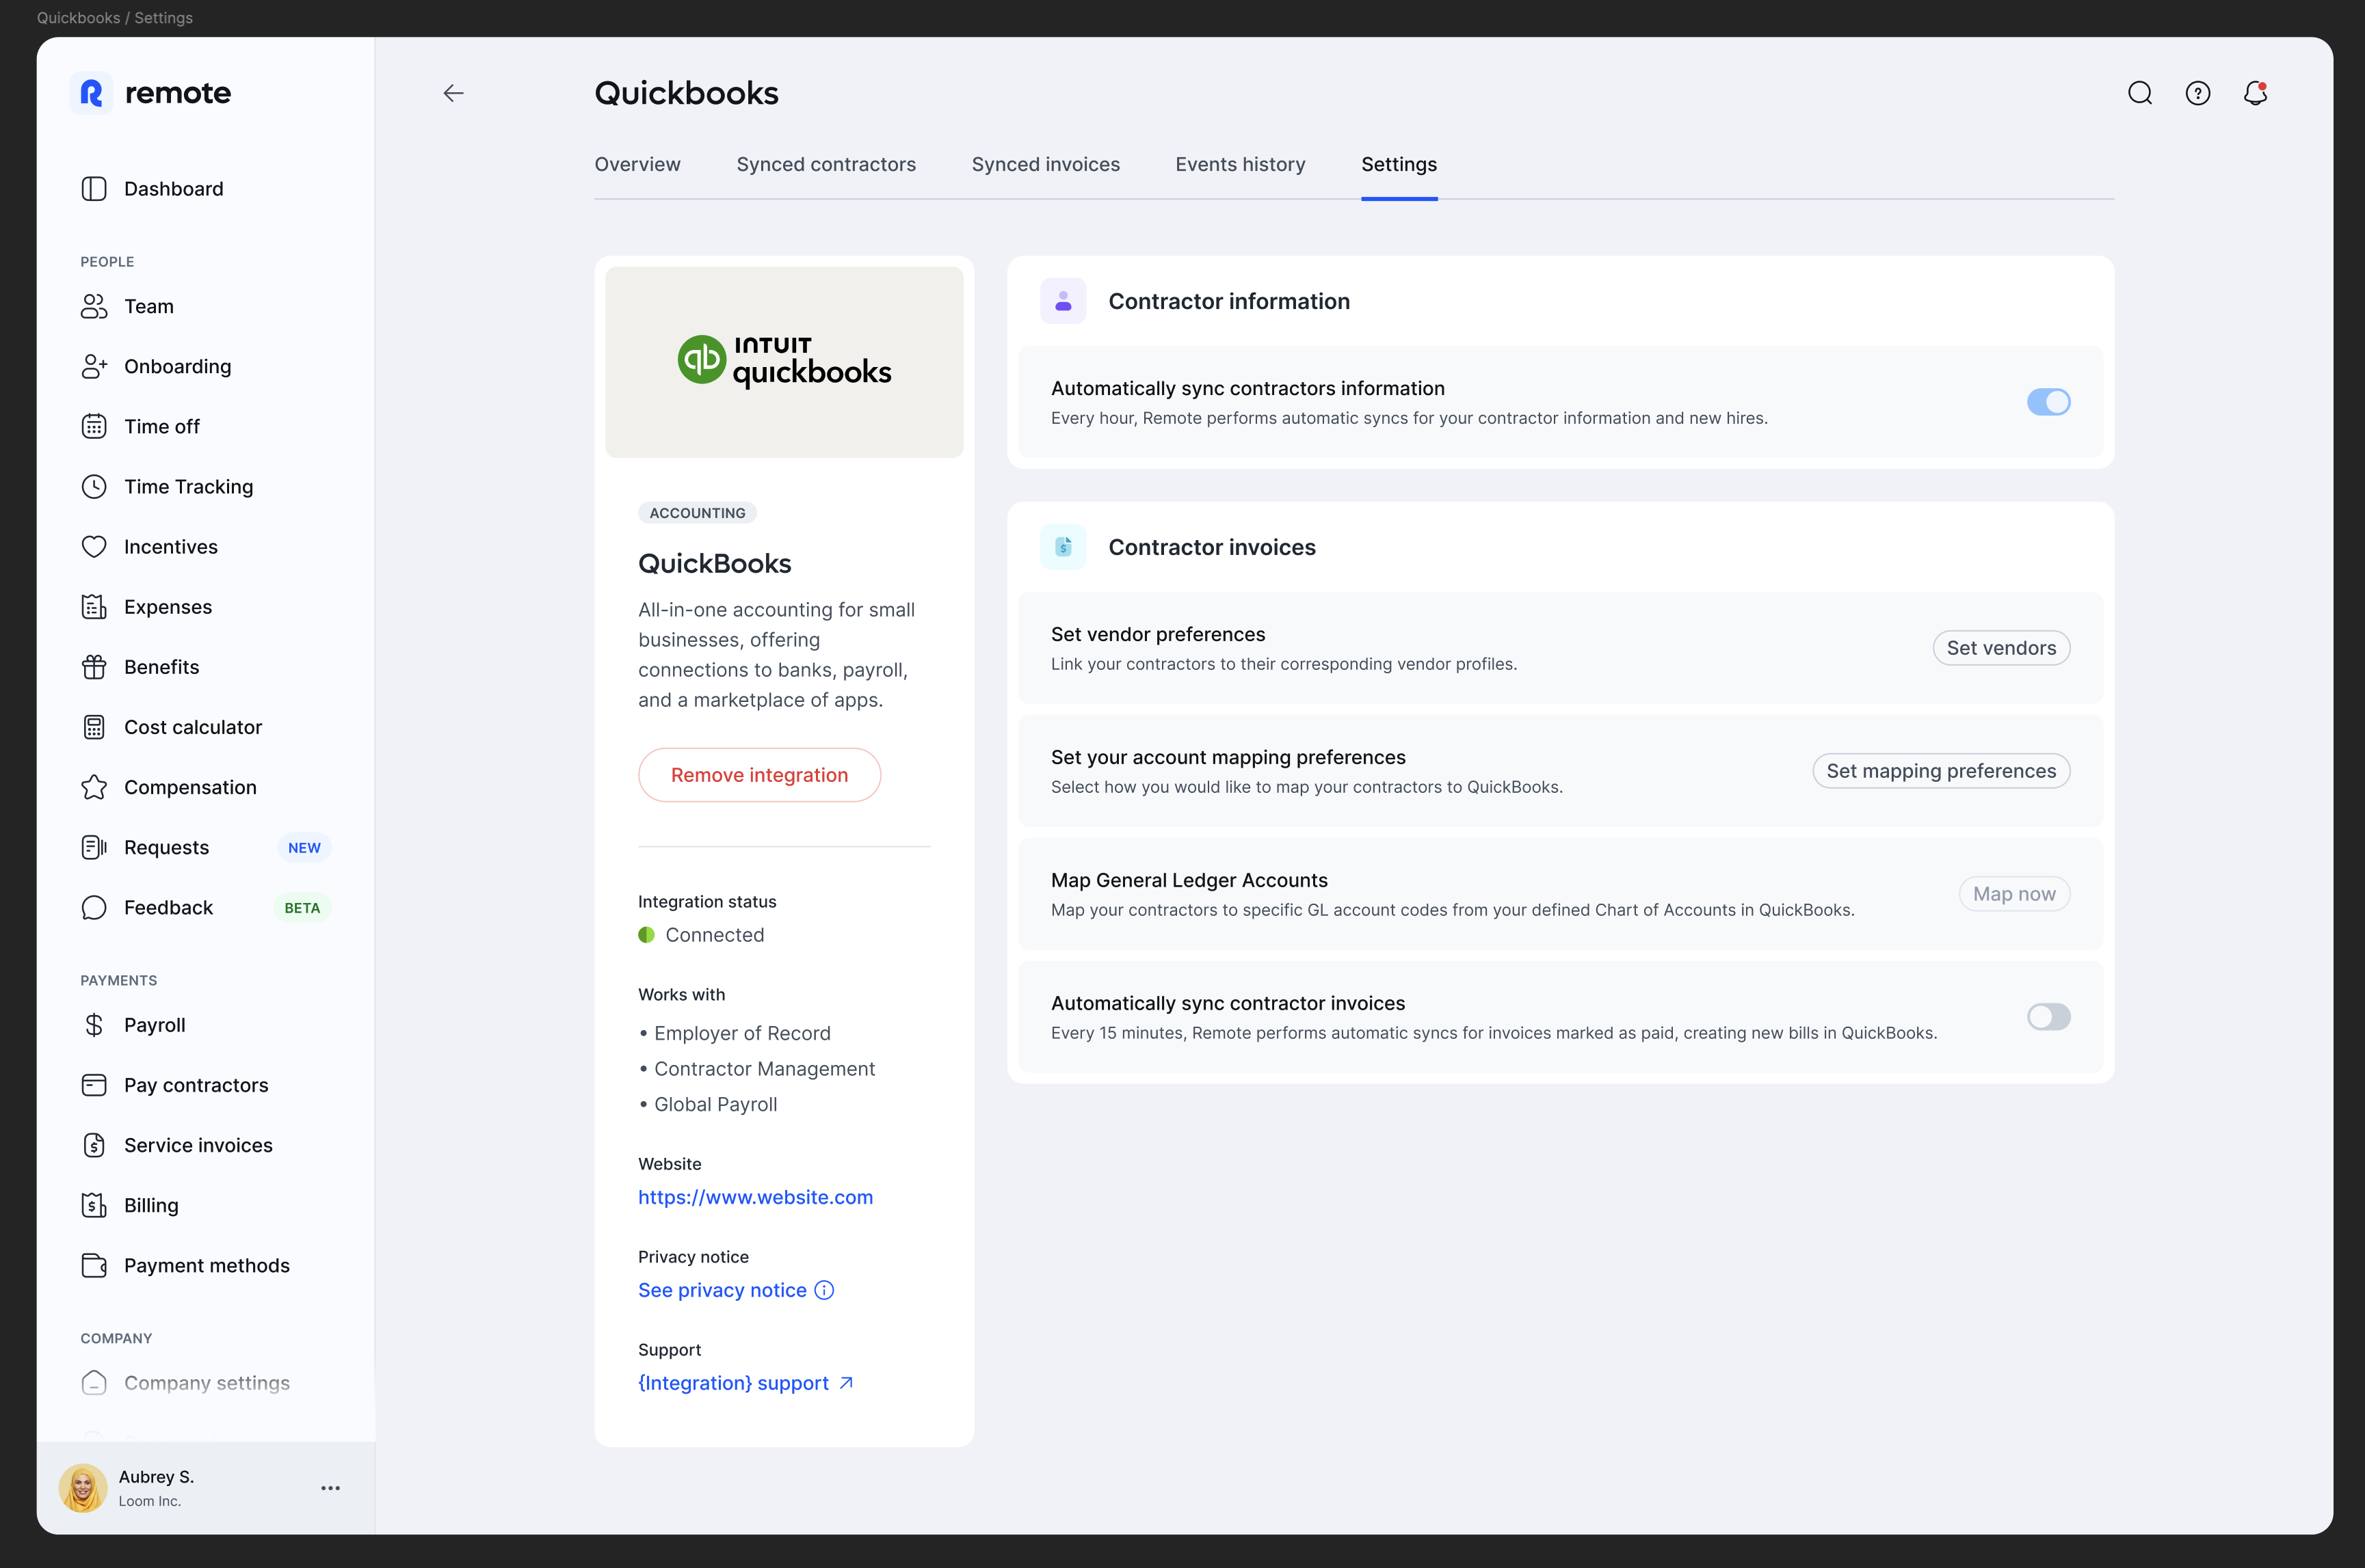Click the Integration status label
2365x1568 pixels.
coord(707,901)
